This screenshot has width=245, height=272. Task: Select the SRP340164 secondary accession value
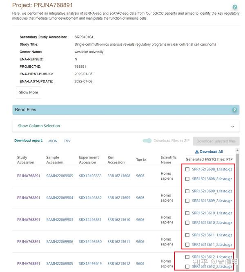[84, 37]
